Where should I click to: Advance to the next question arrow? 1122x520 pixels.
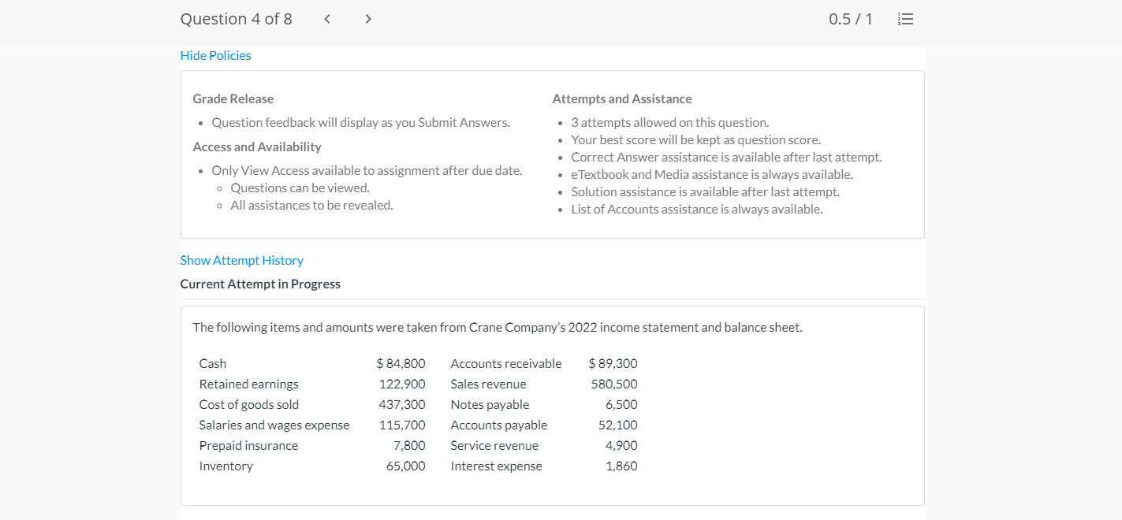pyautogui.click(x=368, y=19)
